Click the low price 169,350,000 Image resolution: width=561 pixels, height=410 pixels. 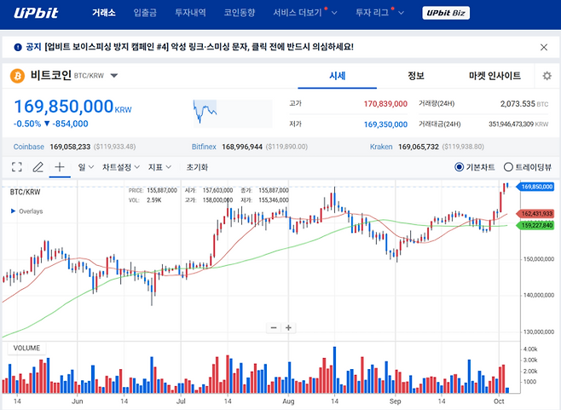[x=385, y=124]
